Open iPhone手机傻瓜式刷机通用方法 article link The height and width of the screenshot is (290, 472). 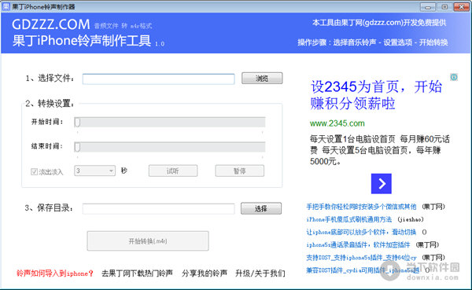[x=349, y=219]
